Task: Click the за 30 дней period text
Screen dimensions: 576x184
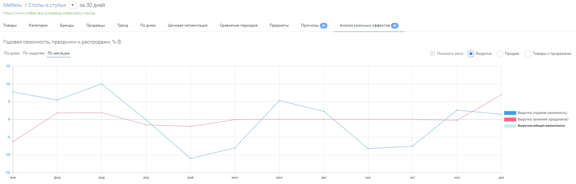Action: coord(92,5)
